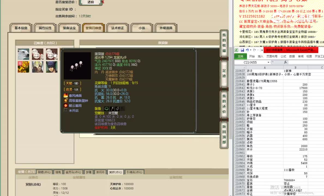Open the 插入 Insert ribbon tab
Viewport: 324px width, 196px height.
coord(260,56)
